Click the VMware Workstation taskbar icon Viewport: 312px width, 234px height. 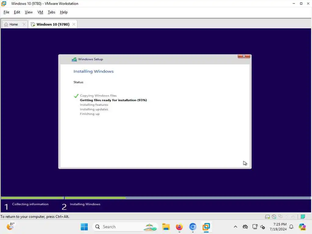(206, 227)
